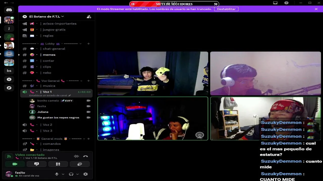Open the soundboard button
This screenshot has height=181, width=323.
pos(80,164)
